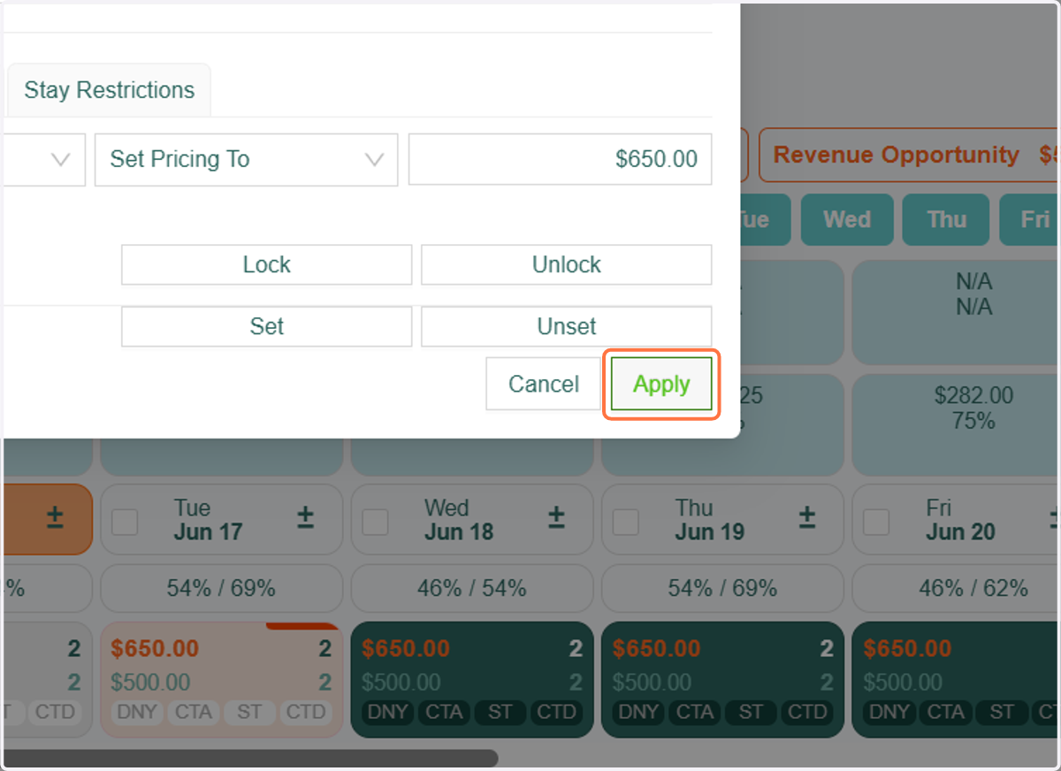Cancel the pricing dialog

coord(544,384)
